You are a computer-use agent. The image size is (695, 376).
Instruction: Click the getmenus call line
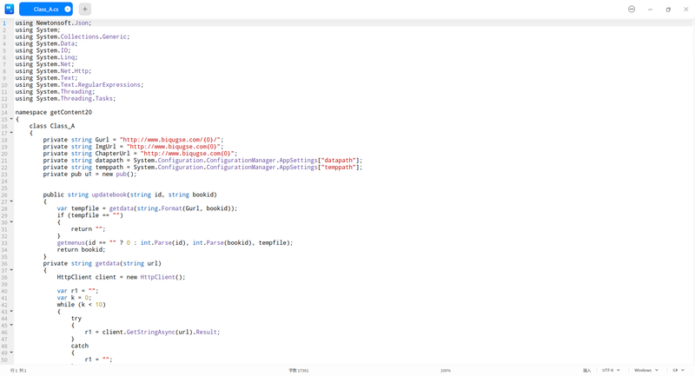pyautogui.click(x=175, y=242)
